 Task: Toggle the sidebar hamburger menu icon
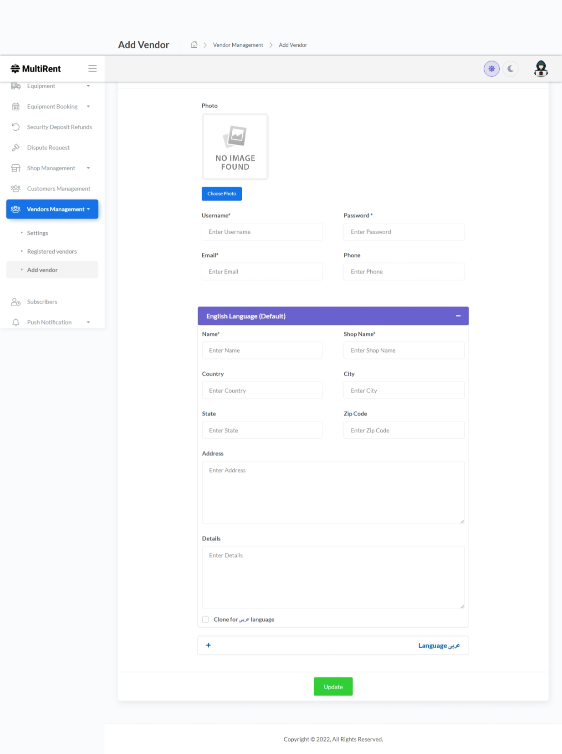tap(92, 68)
